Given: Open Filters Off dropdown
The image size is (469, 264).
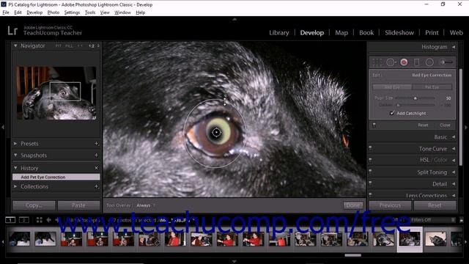Looking at the screenshot, I should 433,220.
